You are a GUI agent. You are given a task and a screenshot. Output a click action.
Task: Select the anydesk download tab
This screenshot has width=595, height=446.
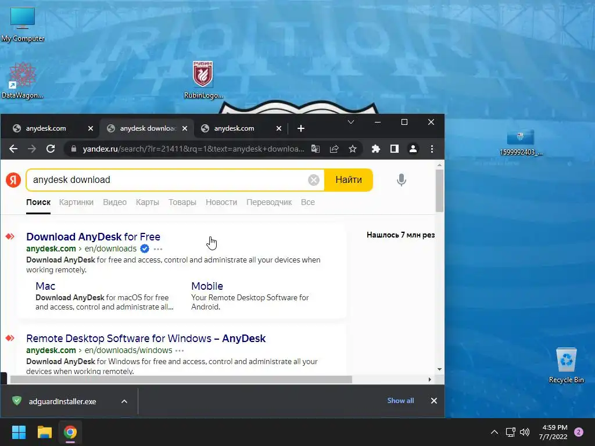(x=142, y=128)
